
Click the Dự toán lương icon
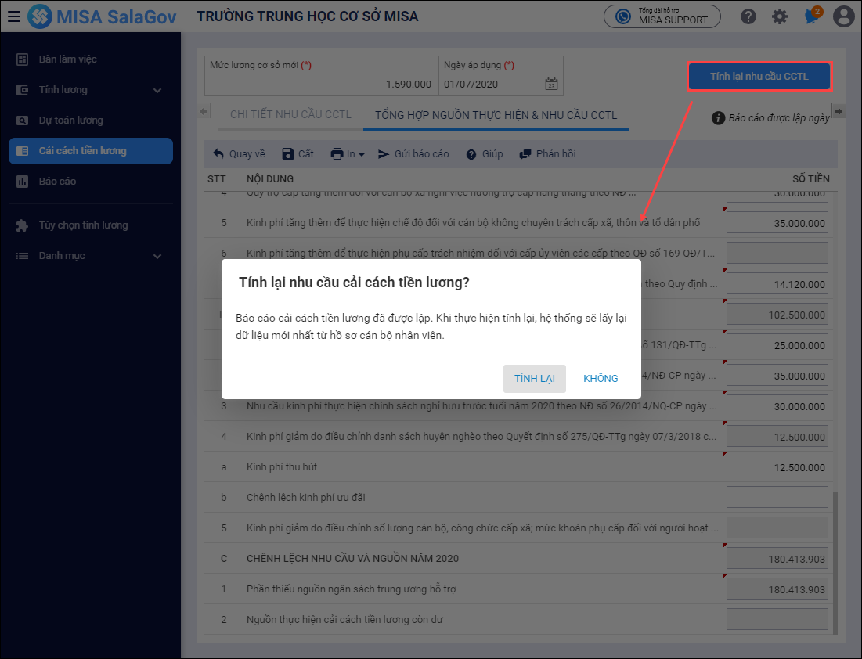pos(22,121)
